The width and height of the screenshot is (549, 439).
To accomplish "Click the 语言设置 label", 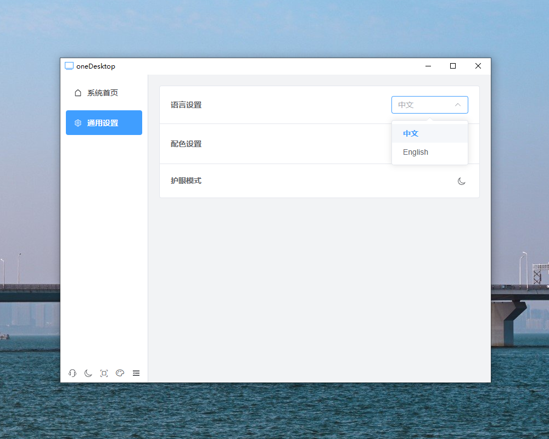I will 186,105.
